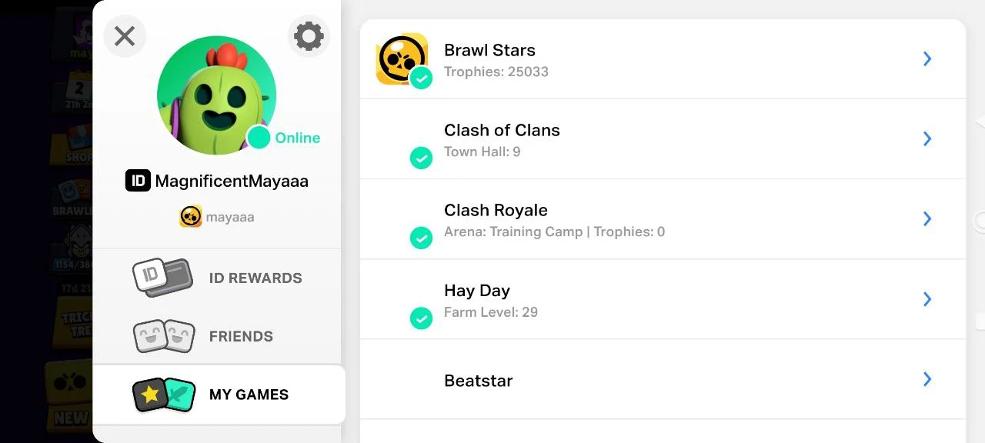985x443 pixels.
Task: Tap the cactus profile avatar
Action: 216,95
